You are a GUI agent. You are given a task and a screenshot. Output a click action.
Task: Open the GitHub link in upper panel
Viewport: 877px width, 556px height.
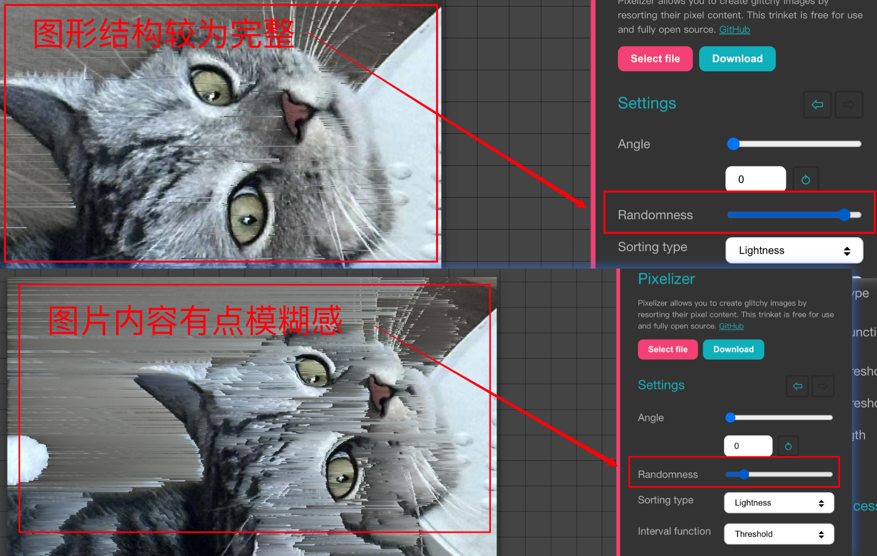[734, 29]
